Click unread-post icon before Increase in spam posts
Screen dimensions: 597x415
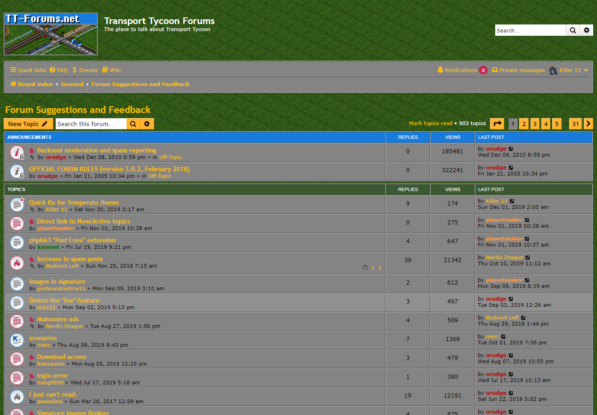[x=32, y=259]
